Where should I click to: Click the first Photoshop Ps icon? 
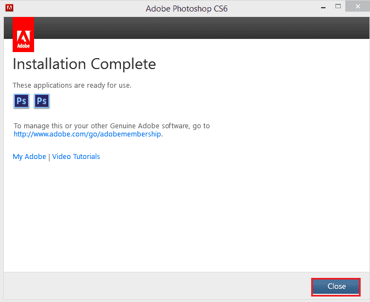[x=21, y=101]
